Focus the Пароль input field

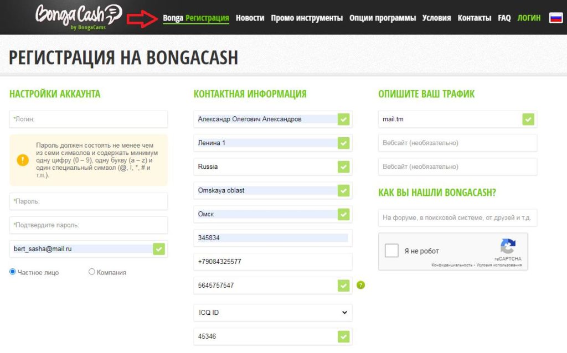[x=89, y=201]
